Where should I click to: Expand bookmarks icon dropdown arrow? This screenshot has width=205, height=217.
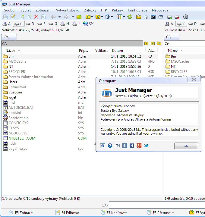(x=112, y=17)
